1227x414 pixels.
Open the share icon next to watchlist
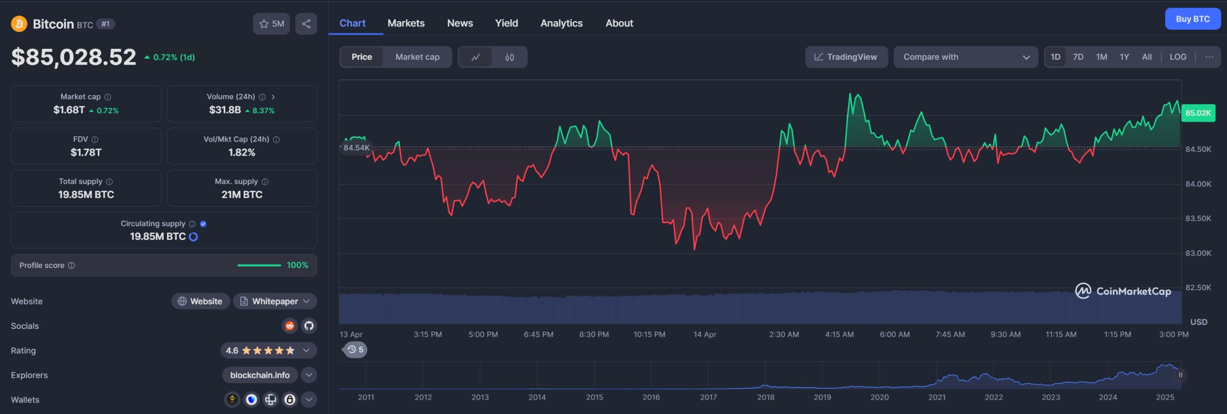[306, 24]
